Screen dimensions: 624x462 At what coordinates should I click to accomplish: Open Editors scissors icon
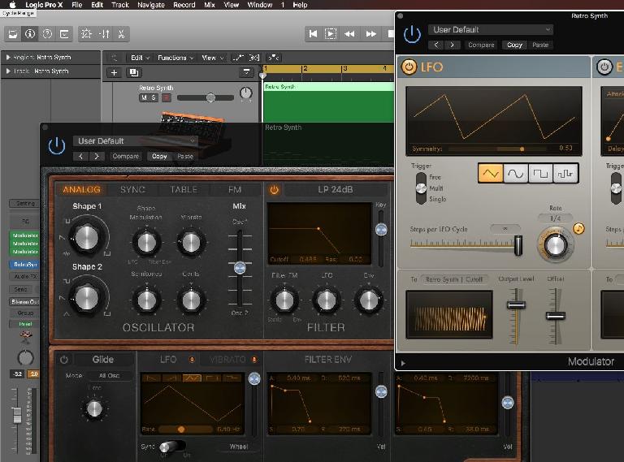[x=121, y=34]
